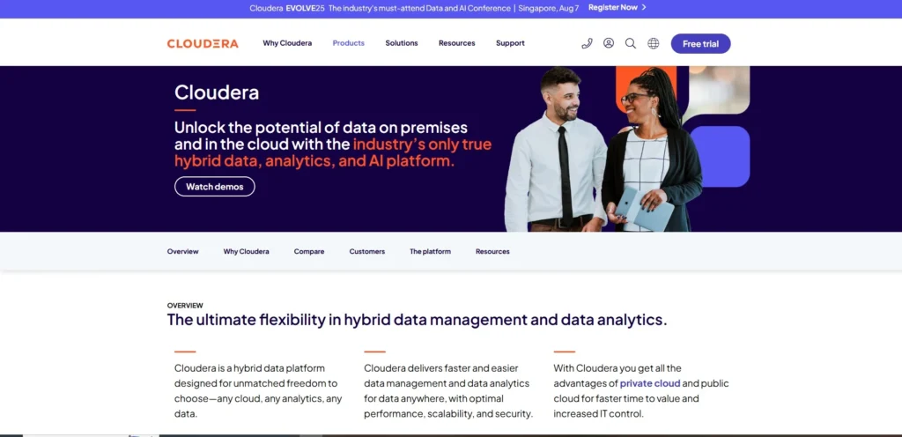Click the 'Cloudera is a hybrid data platform' paragraph

point(258,391)
